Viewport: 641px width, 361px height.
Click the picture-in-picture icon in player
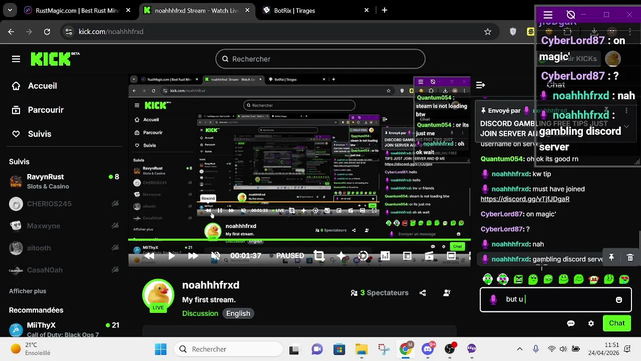coord(407,256)
